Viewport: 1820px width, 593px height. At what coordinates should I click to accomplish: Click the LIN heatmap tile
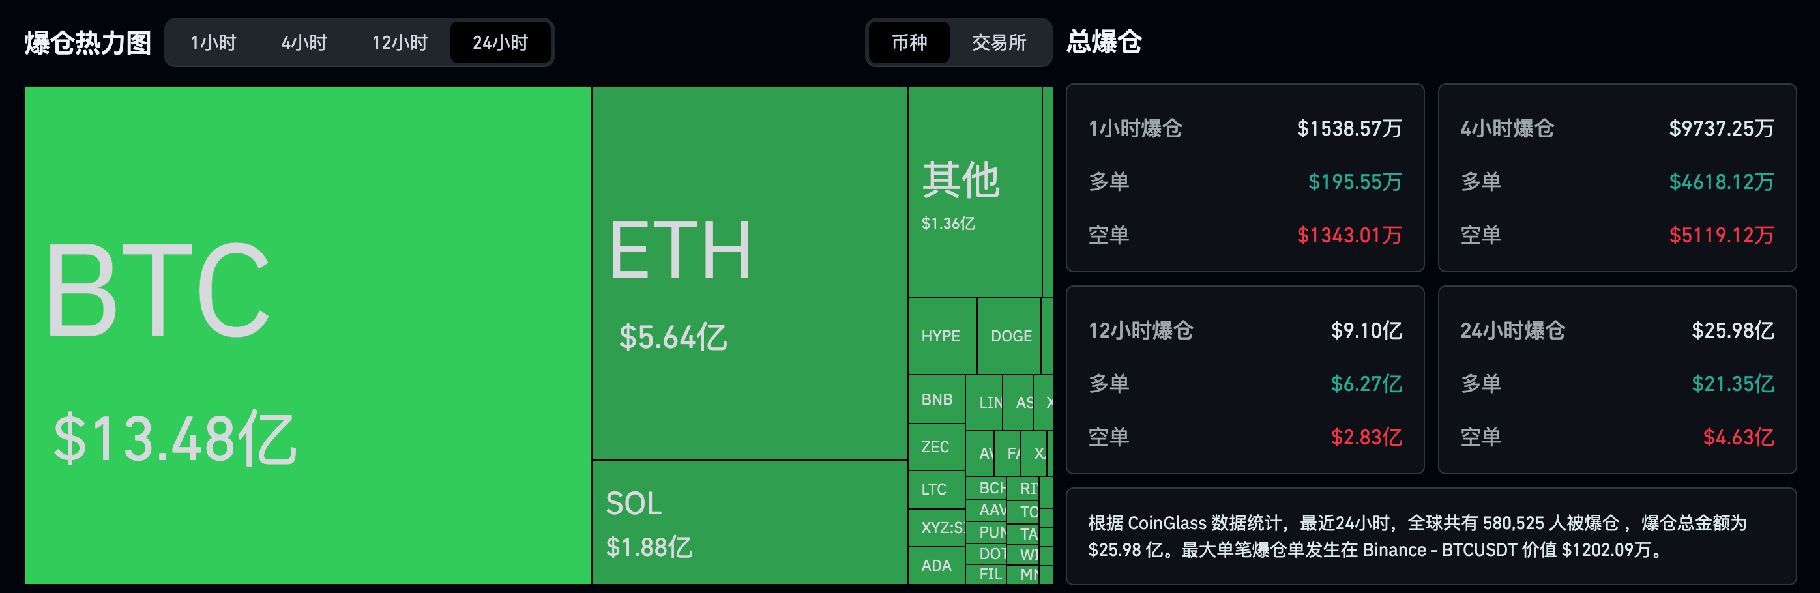tap(984, 403)
